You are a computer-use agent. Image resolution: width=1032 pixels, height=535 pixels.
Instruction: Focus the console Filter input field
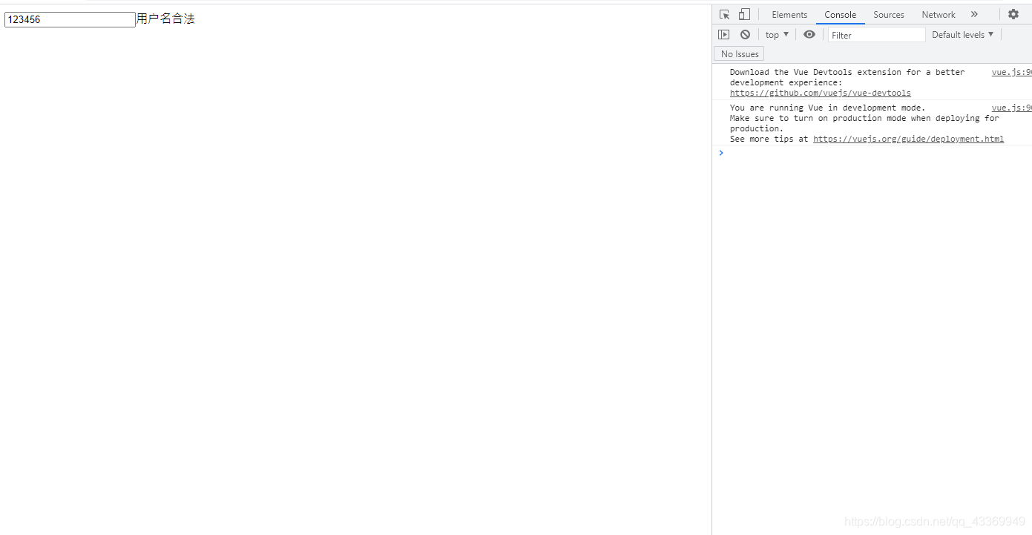(x=877, y=35)
